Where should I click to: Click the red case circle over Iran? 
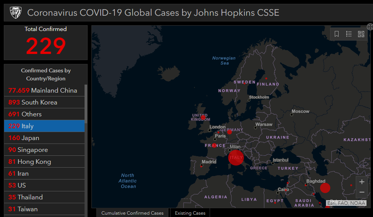tap(325, 188)
